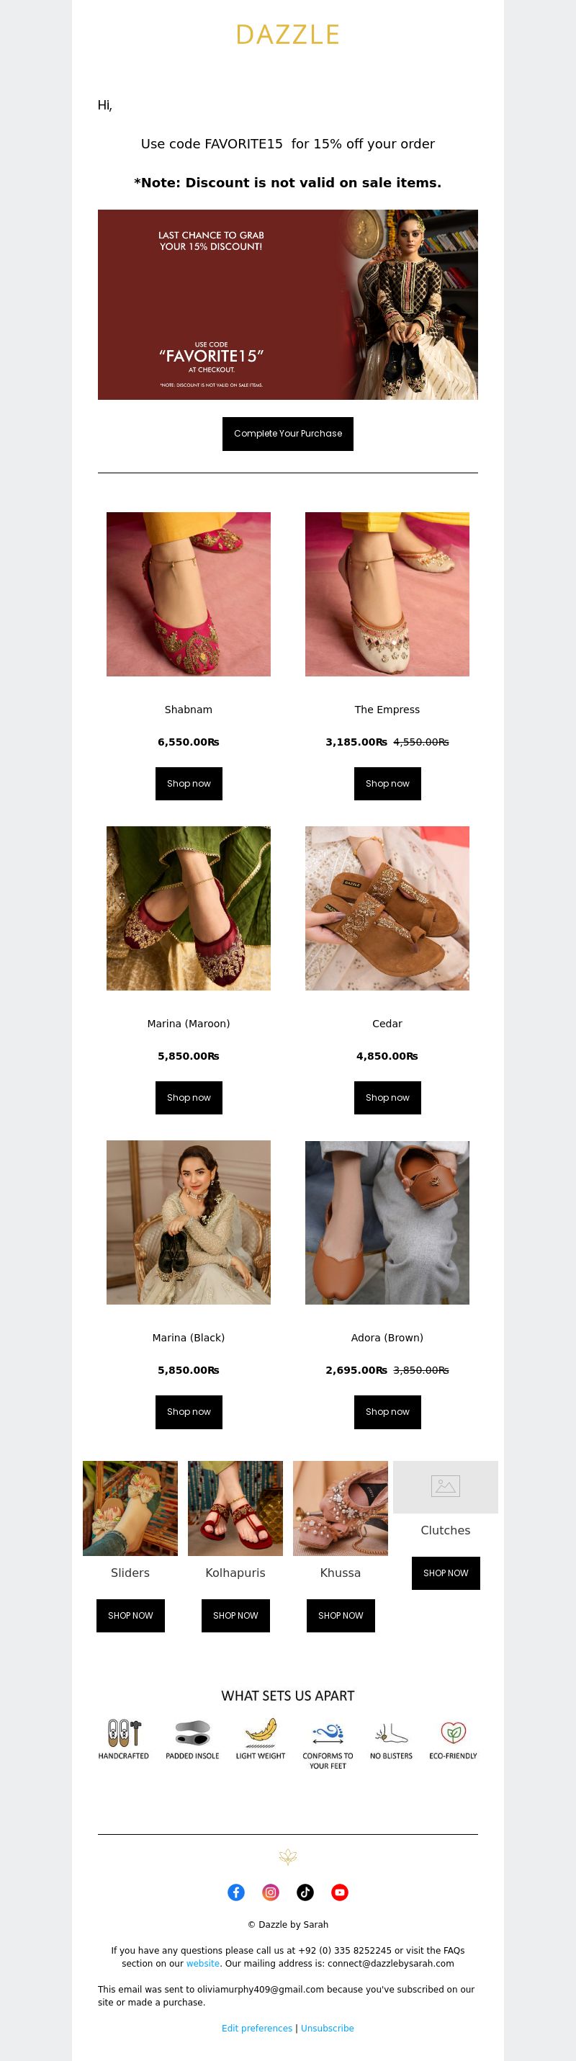
Task: Follow the website link in footer
Action: [x=203, y=1964]
